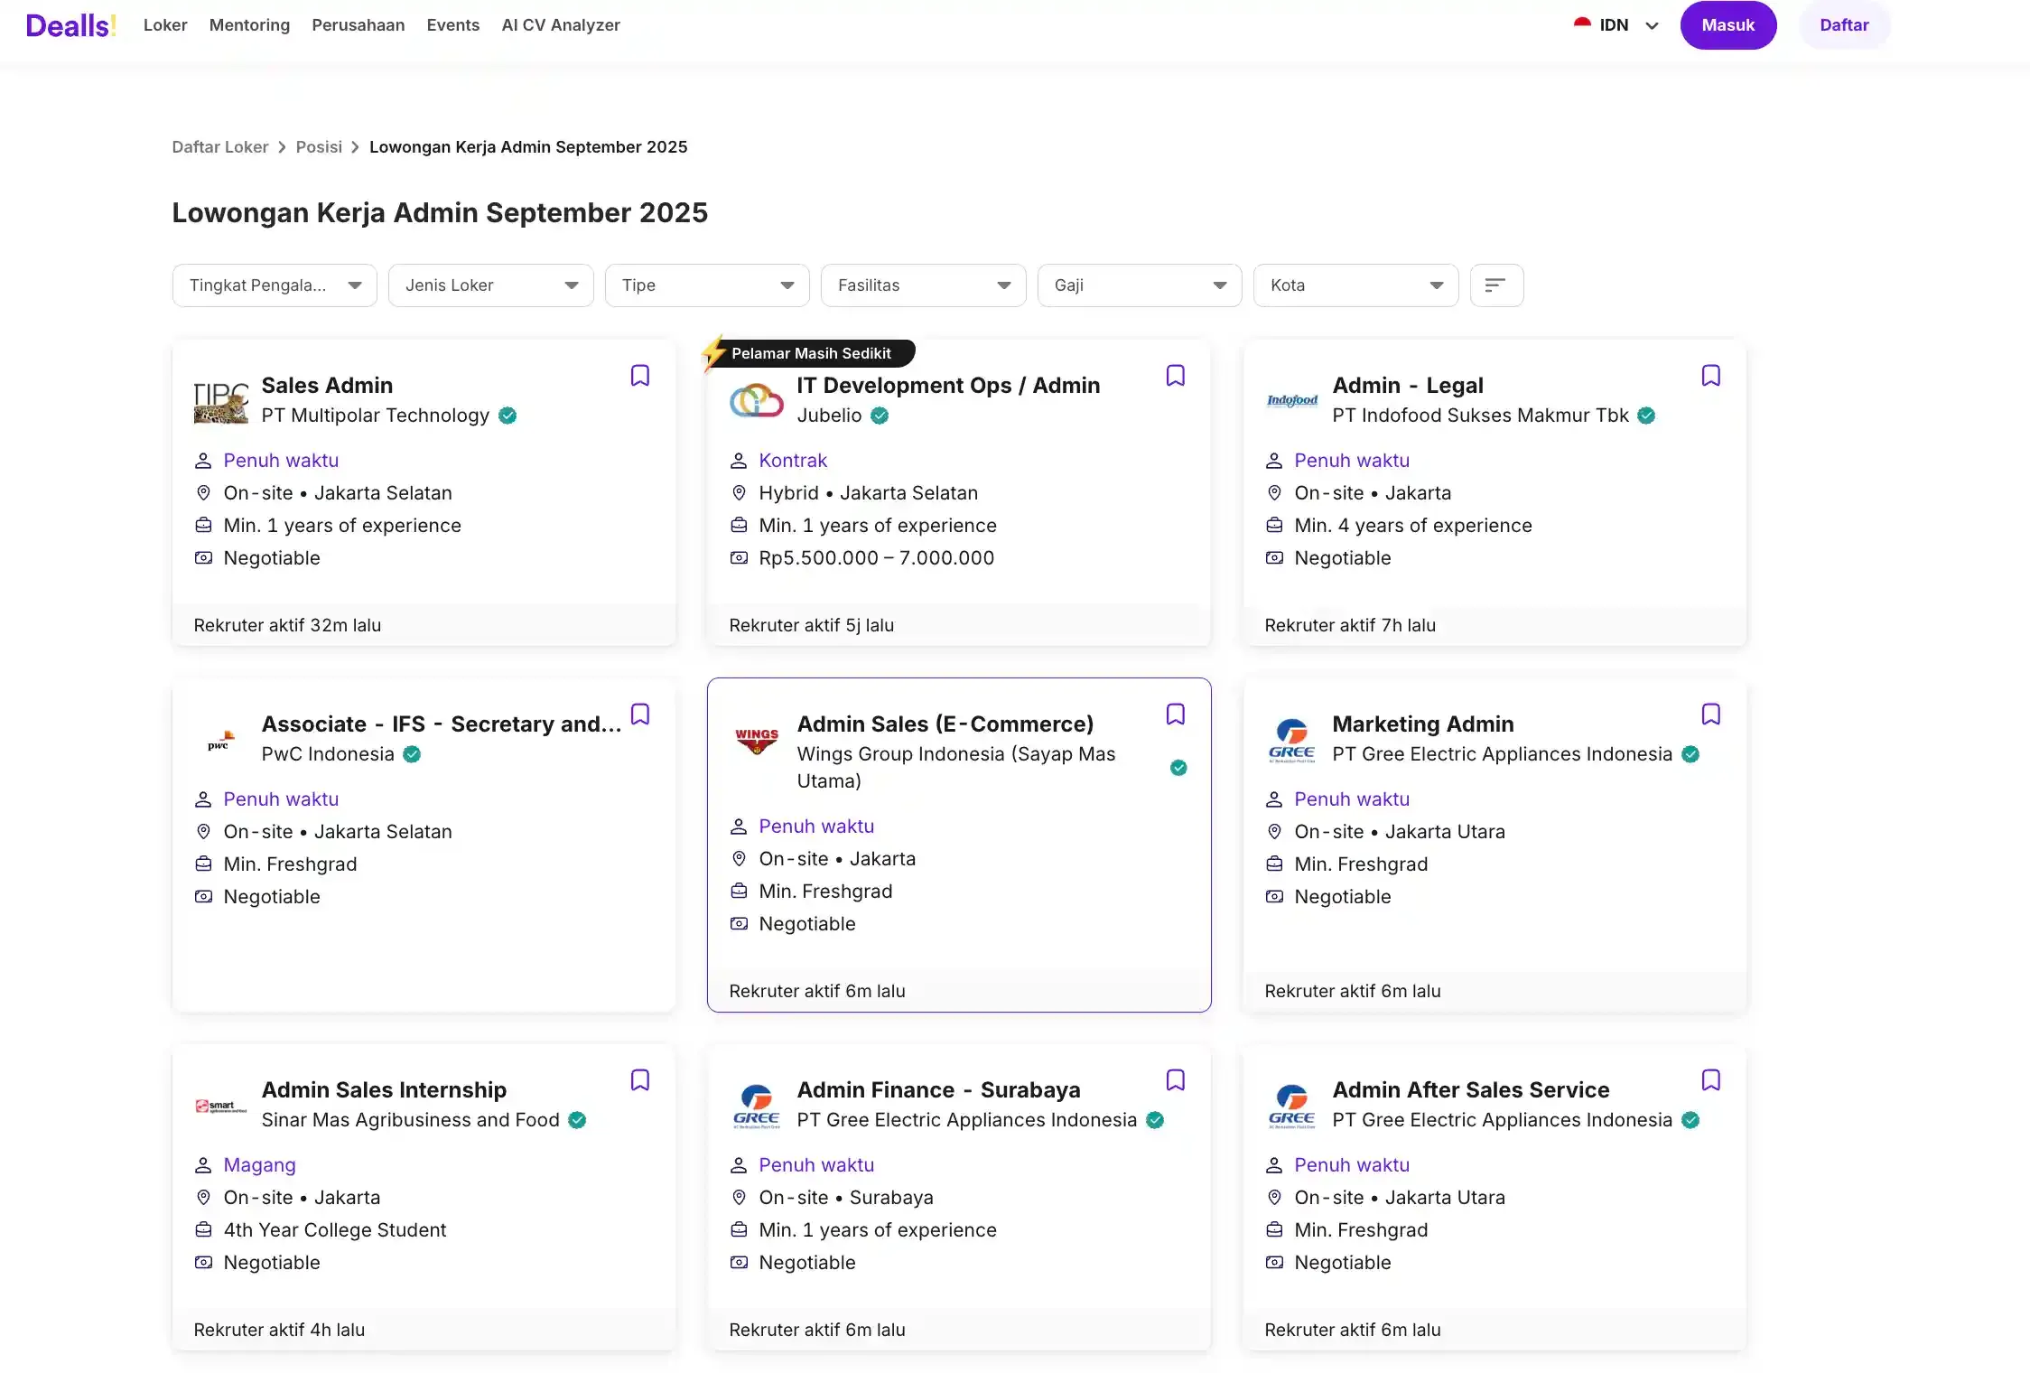Bookmark the IT Development Ops / Admin job

point(1176,376)
